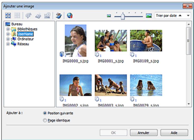Click the Annuler button
The width and height of the screenshot is (194, 140).
[x=144, y=133]
